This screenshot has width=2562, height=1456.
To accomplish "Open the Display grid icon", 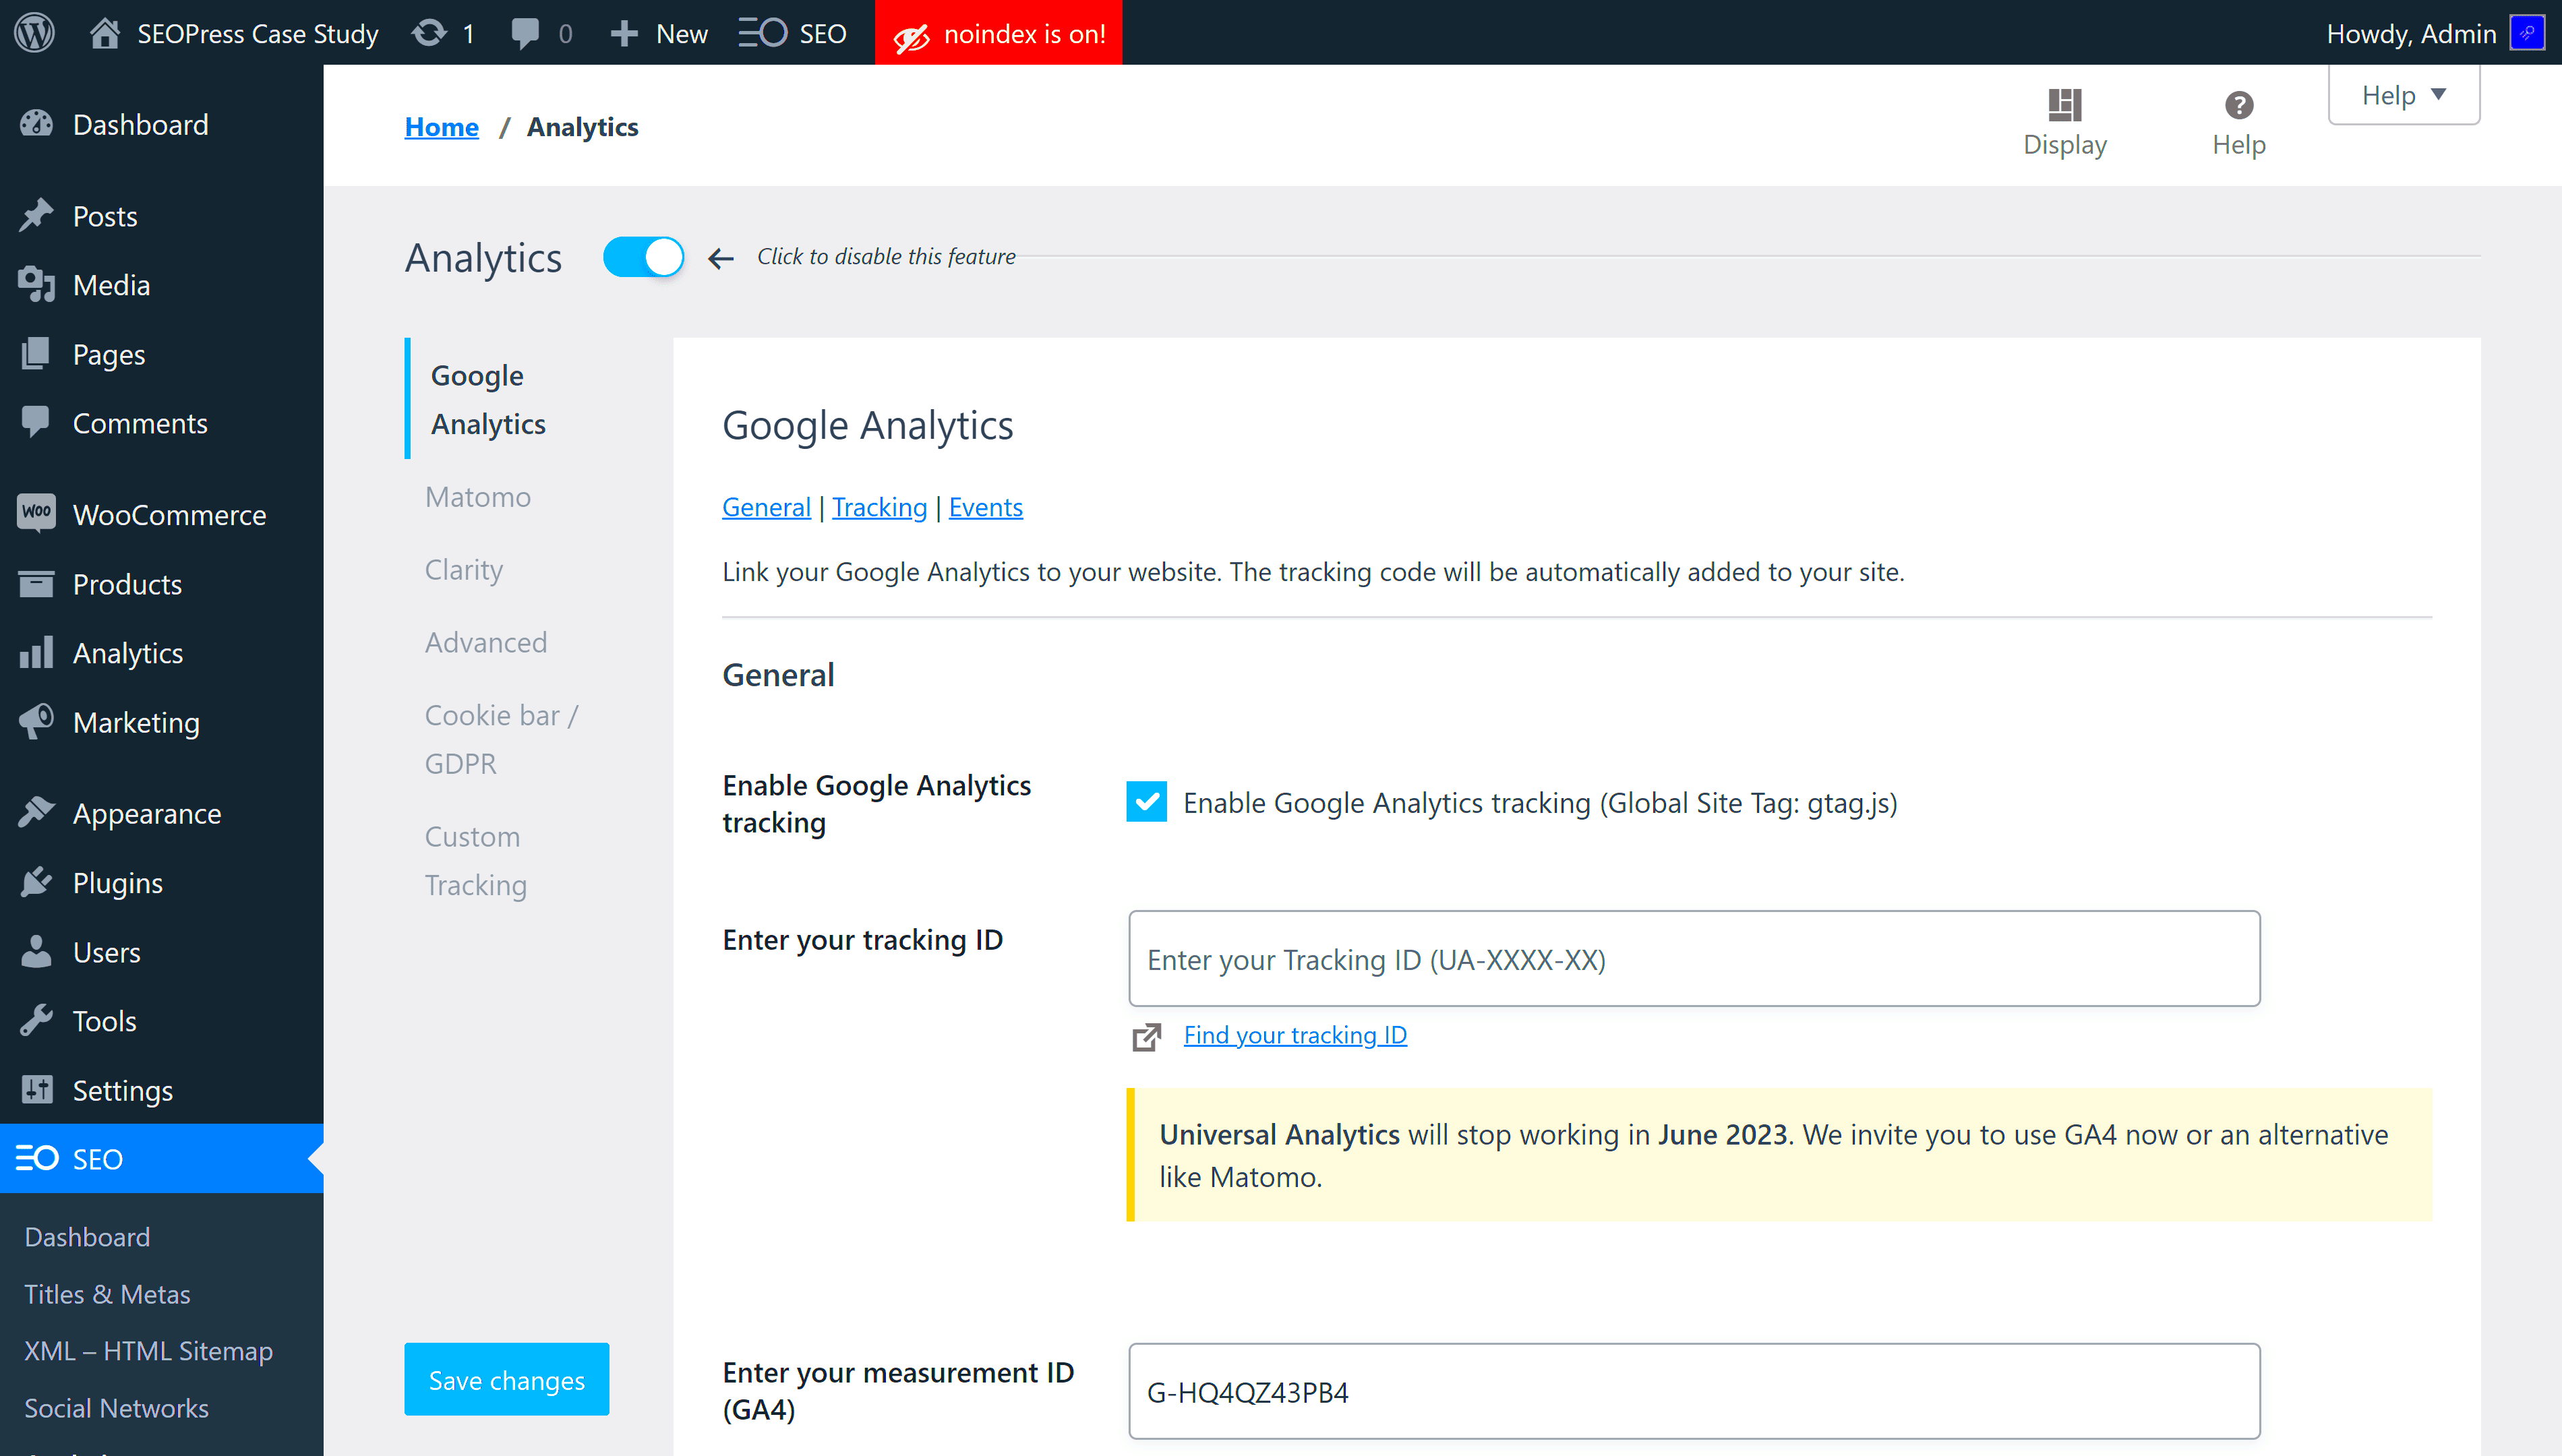I will click(2064, 104).
